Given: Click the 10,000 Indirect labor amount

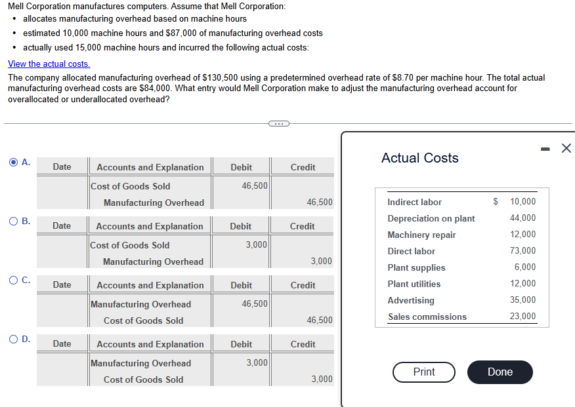Looking at the screenshot, I should click(523, 201).
